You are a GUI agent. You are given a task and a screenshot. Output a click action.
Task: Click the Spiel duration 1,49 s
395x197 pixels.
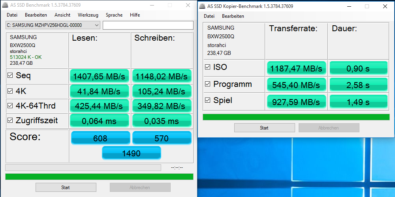[359, 102]
